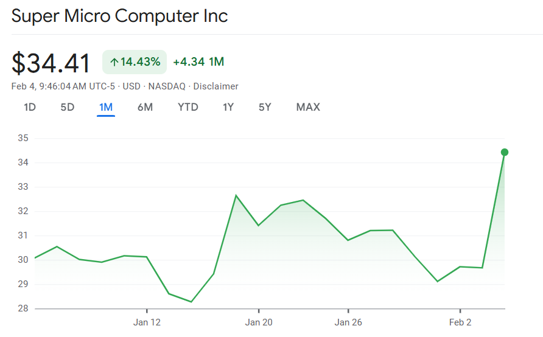The image size is (543, 337).
Task: Select the 5D time range
Action: click(x=67, y=108)
